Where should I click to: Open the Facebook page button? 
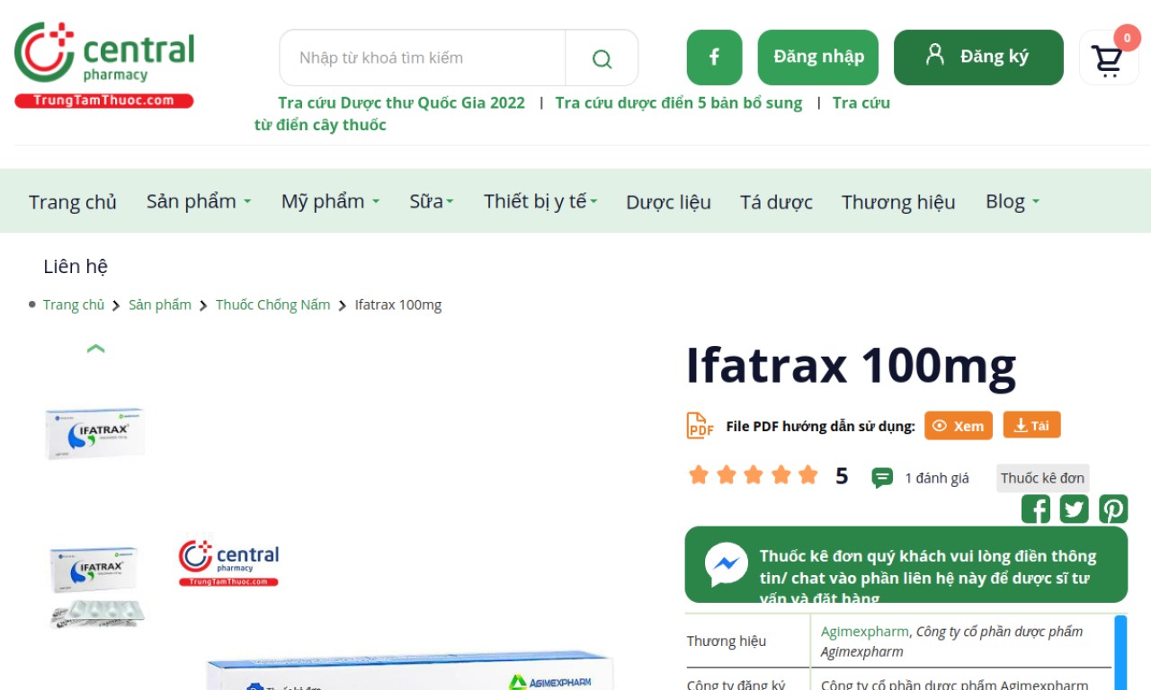pos(714,57)
